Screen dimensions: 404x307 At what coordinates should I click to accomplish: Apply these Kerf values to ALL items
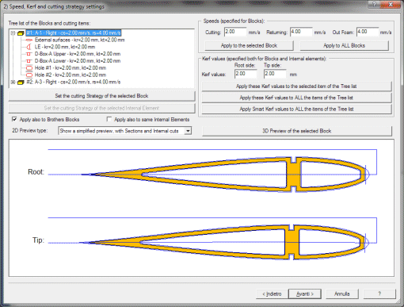[296, 98]
